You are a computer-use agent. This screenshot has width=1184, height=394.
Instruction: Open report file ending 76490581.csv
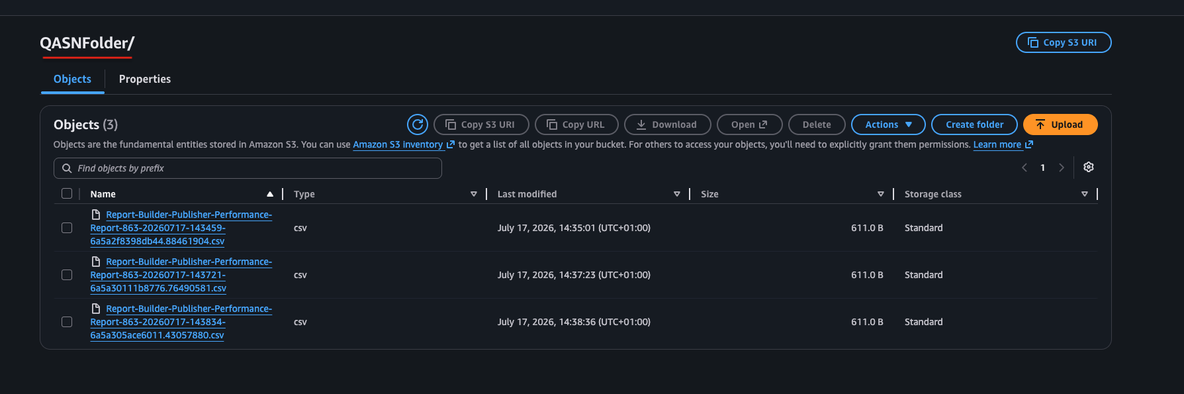(x=181, y=275)
